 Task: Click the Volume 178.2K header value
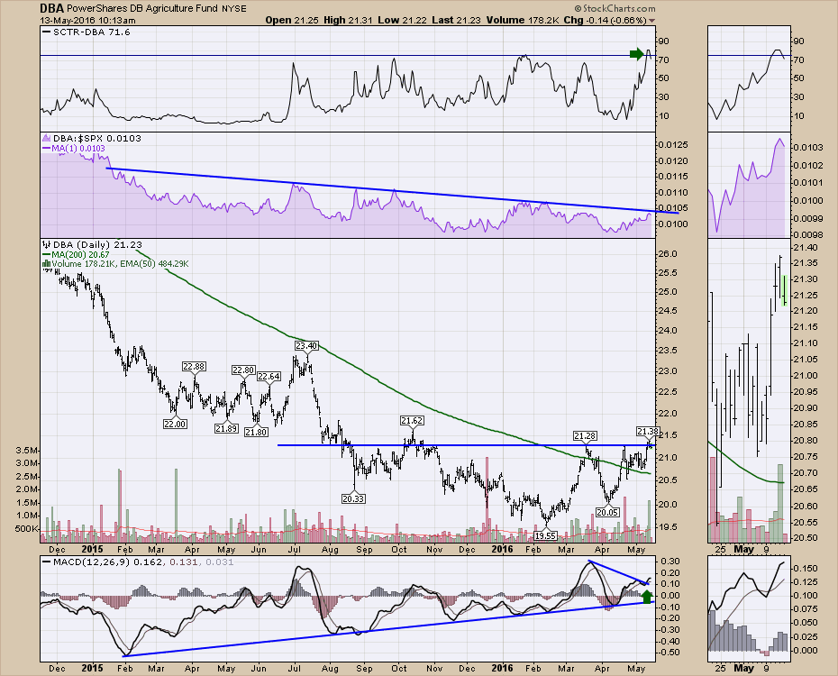pos(523,21)
